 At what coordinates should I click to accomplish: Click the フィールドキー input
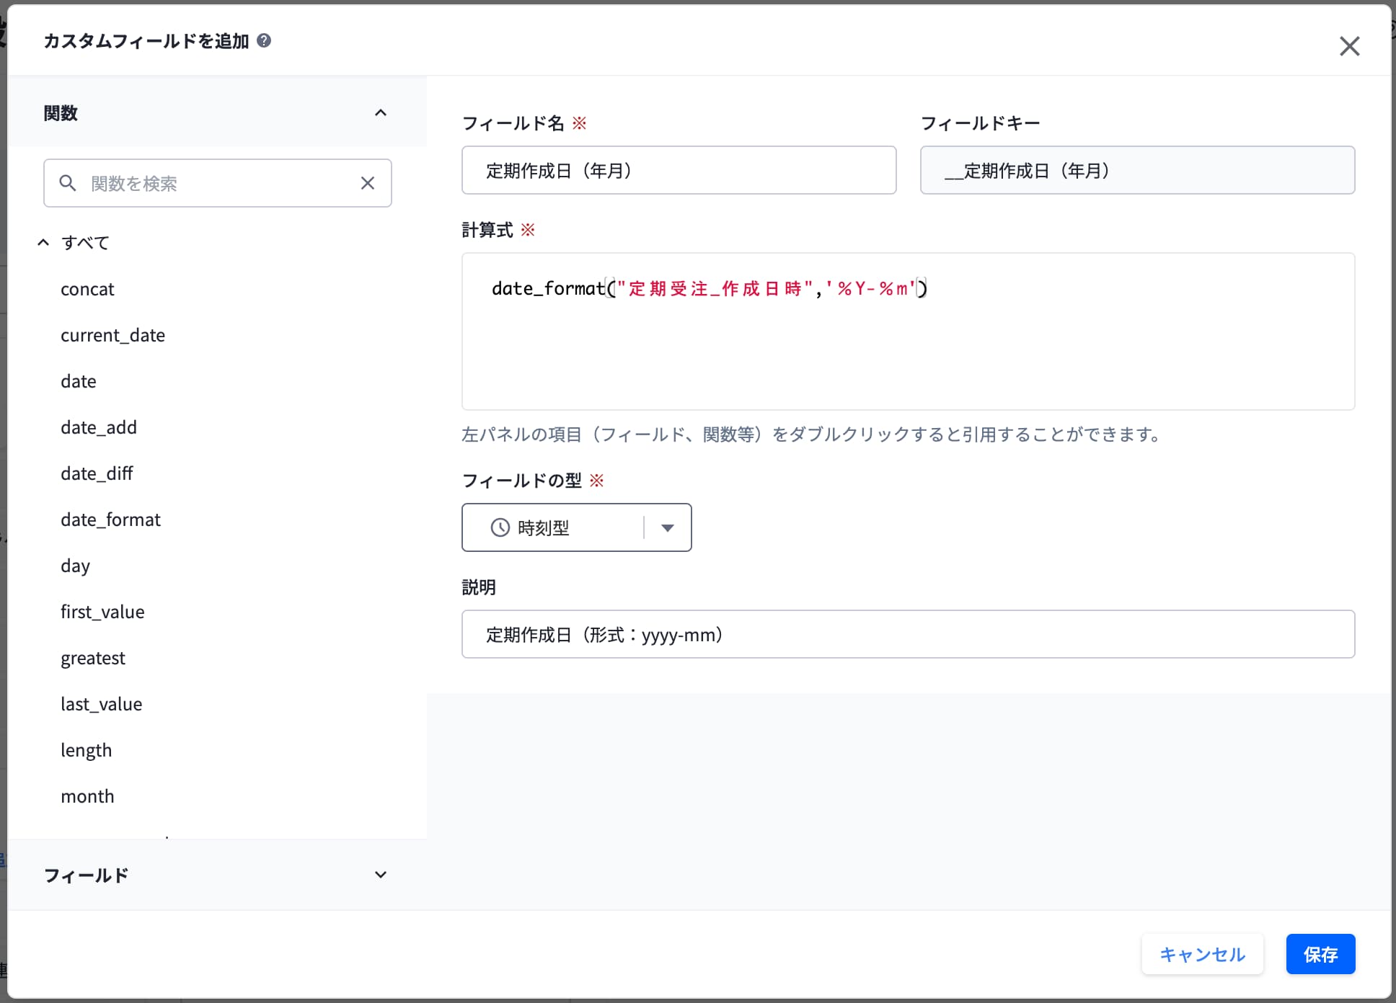(x=1137, y=170)
